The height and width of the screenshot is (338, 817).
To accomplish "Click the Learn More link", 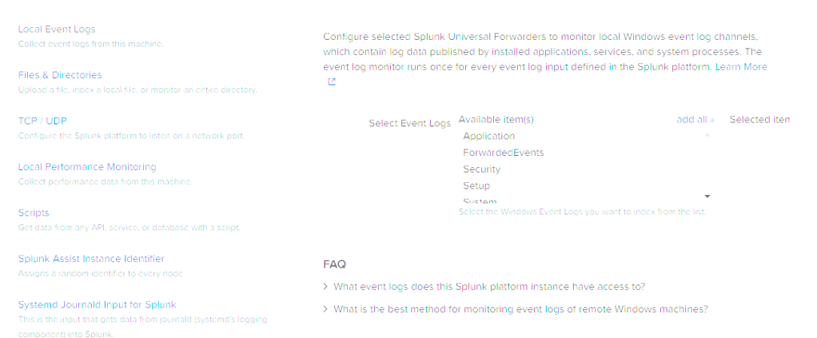I will pos(741,67).
